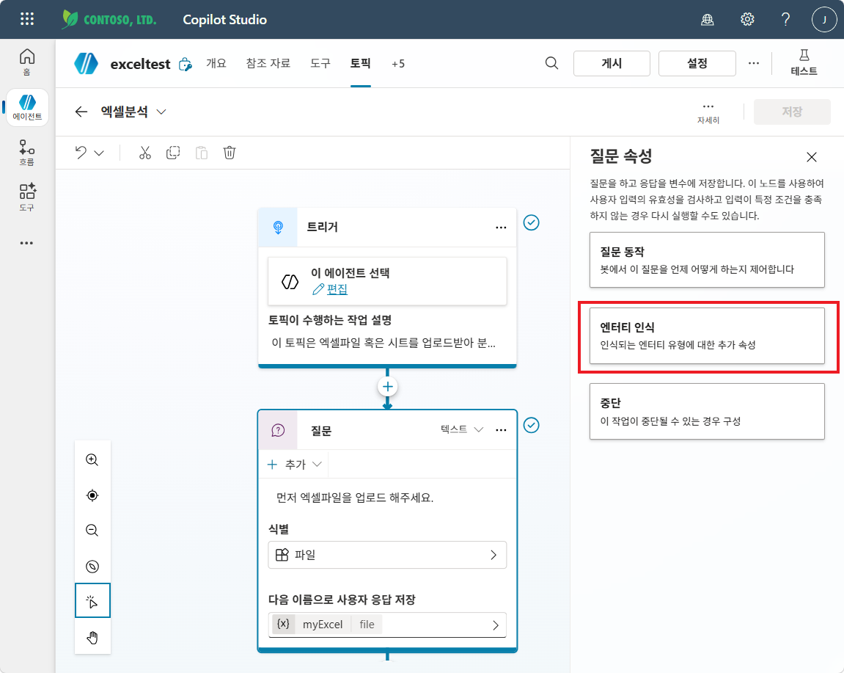The image size is (844, 673).
Task: Click the undo arrow icon
Action: point(81,153)
